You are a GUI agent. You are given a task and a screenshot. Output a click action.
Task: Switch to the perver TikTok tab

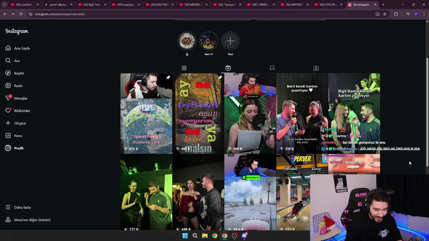[x=59, y=5]
